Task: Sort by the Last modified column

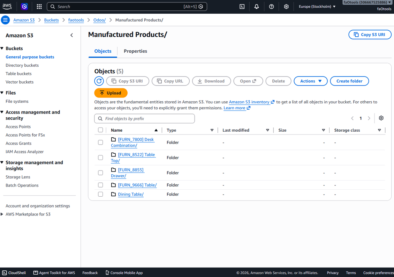Action: (268, 130)
